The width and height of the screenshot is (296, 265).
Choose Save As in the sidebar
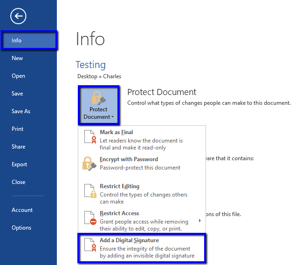tap(21, 111)
